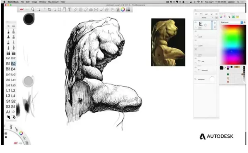Select the top layer thumbnail
248x153 pixels.
click(x=200, y=24)
